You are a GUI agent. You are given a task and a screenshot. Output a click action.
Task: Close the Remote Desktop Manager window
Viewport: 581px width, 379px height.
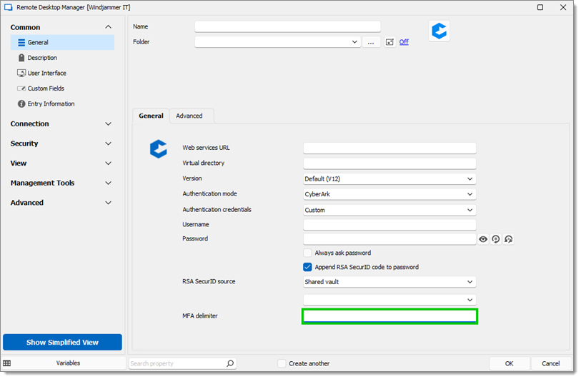click(x=563, y=7)
